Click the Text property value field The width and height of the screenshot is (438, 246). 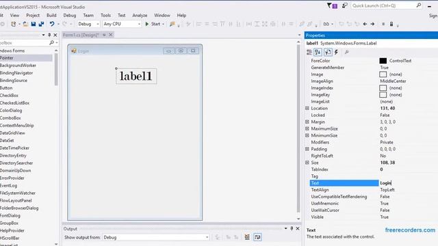click(x=409, y=183)
